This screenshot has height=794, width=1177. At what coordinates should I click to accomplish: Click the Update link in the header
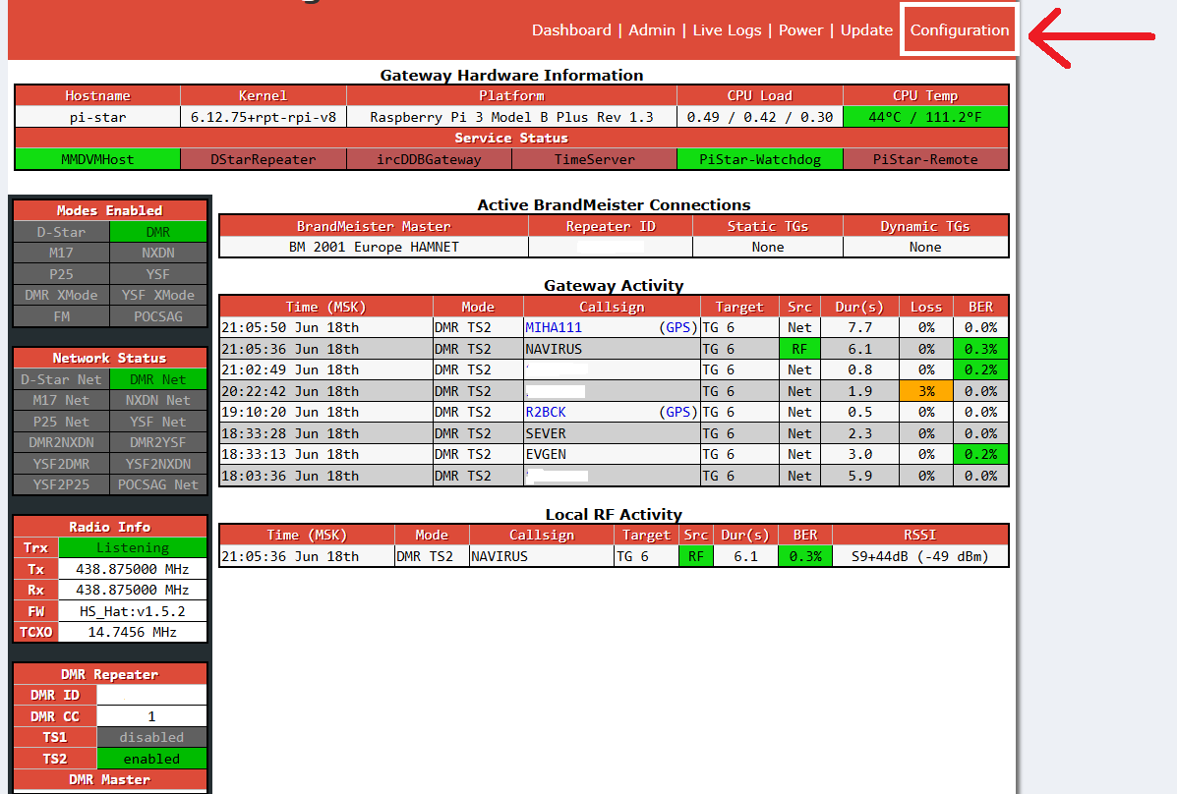pos(866,30)
